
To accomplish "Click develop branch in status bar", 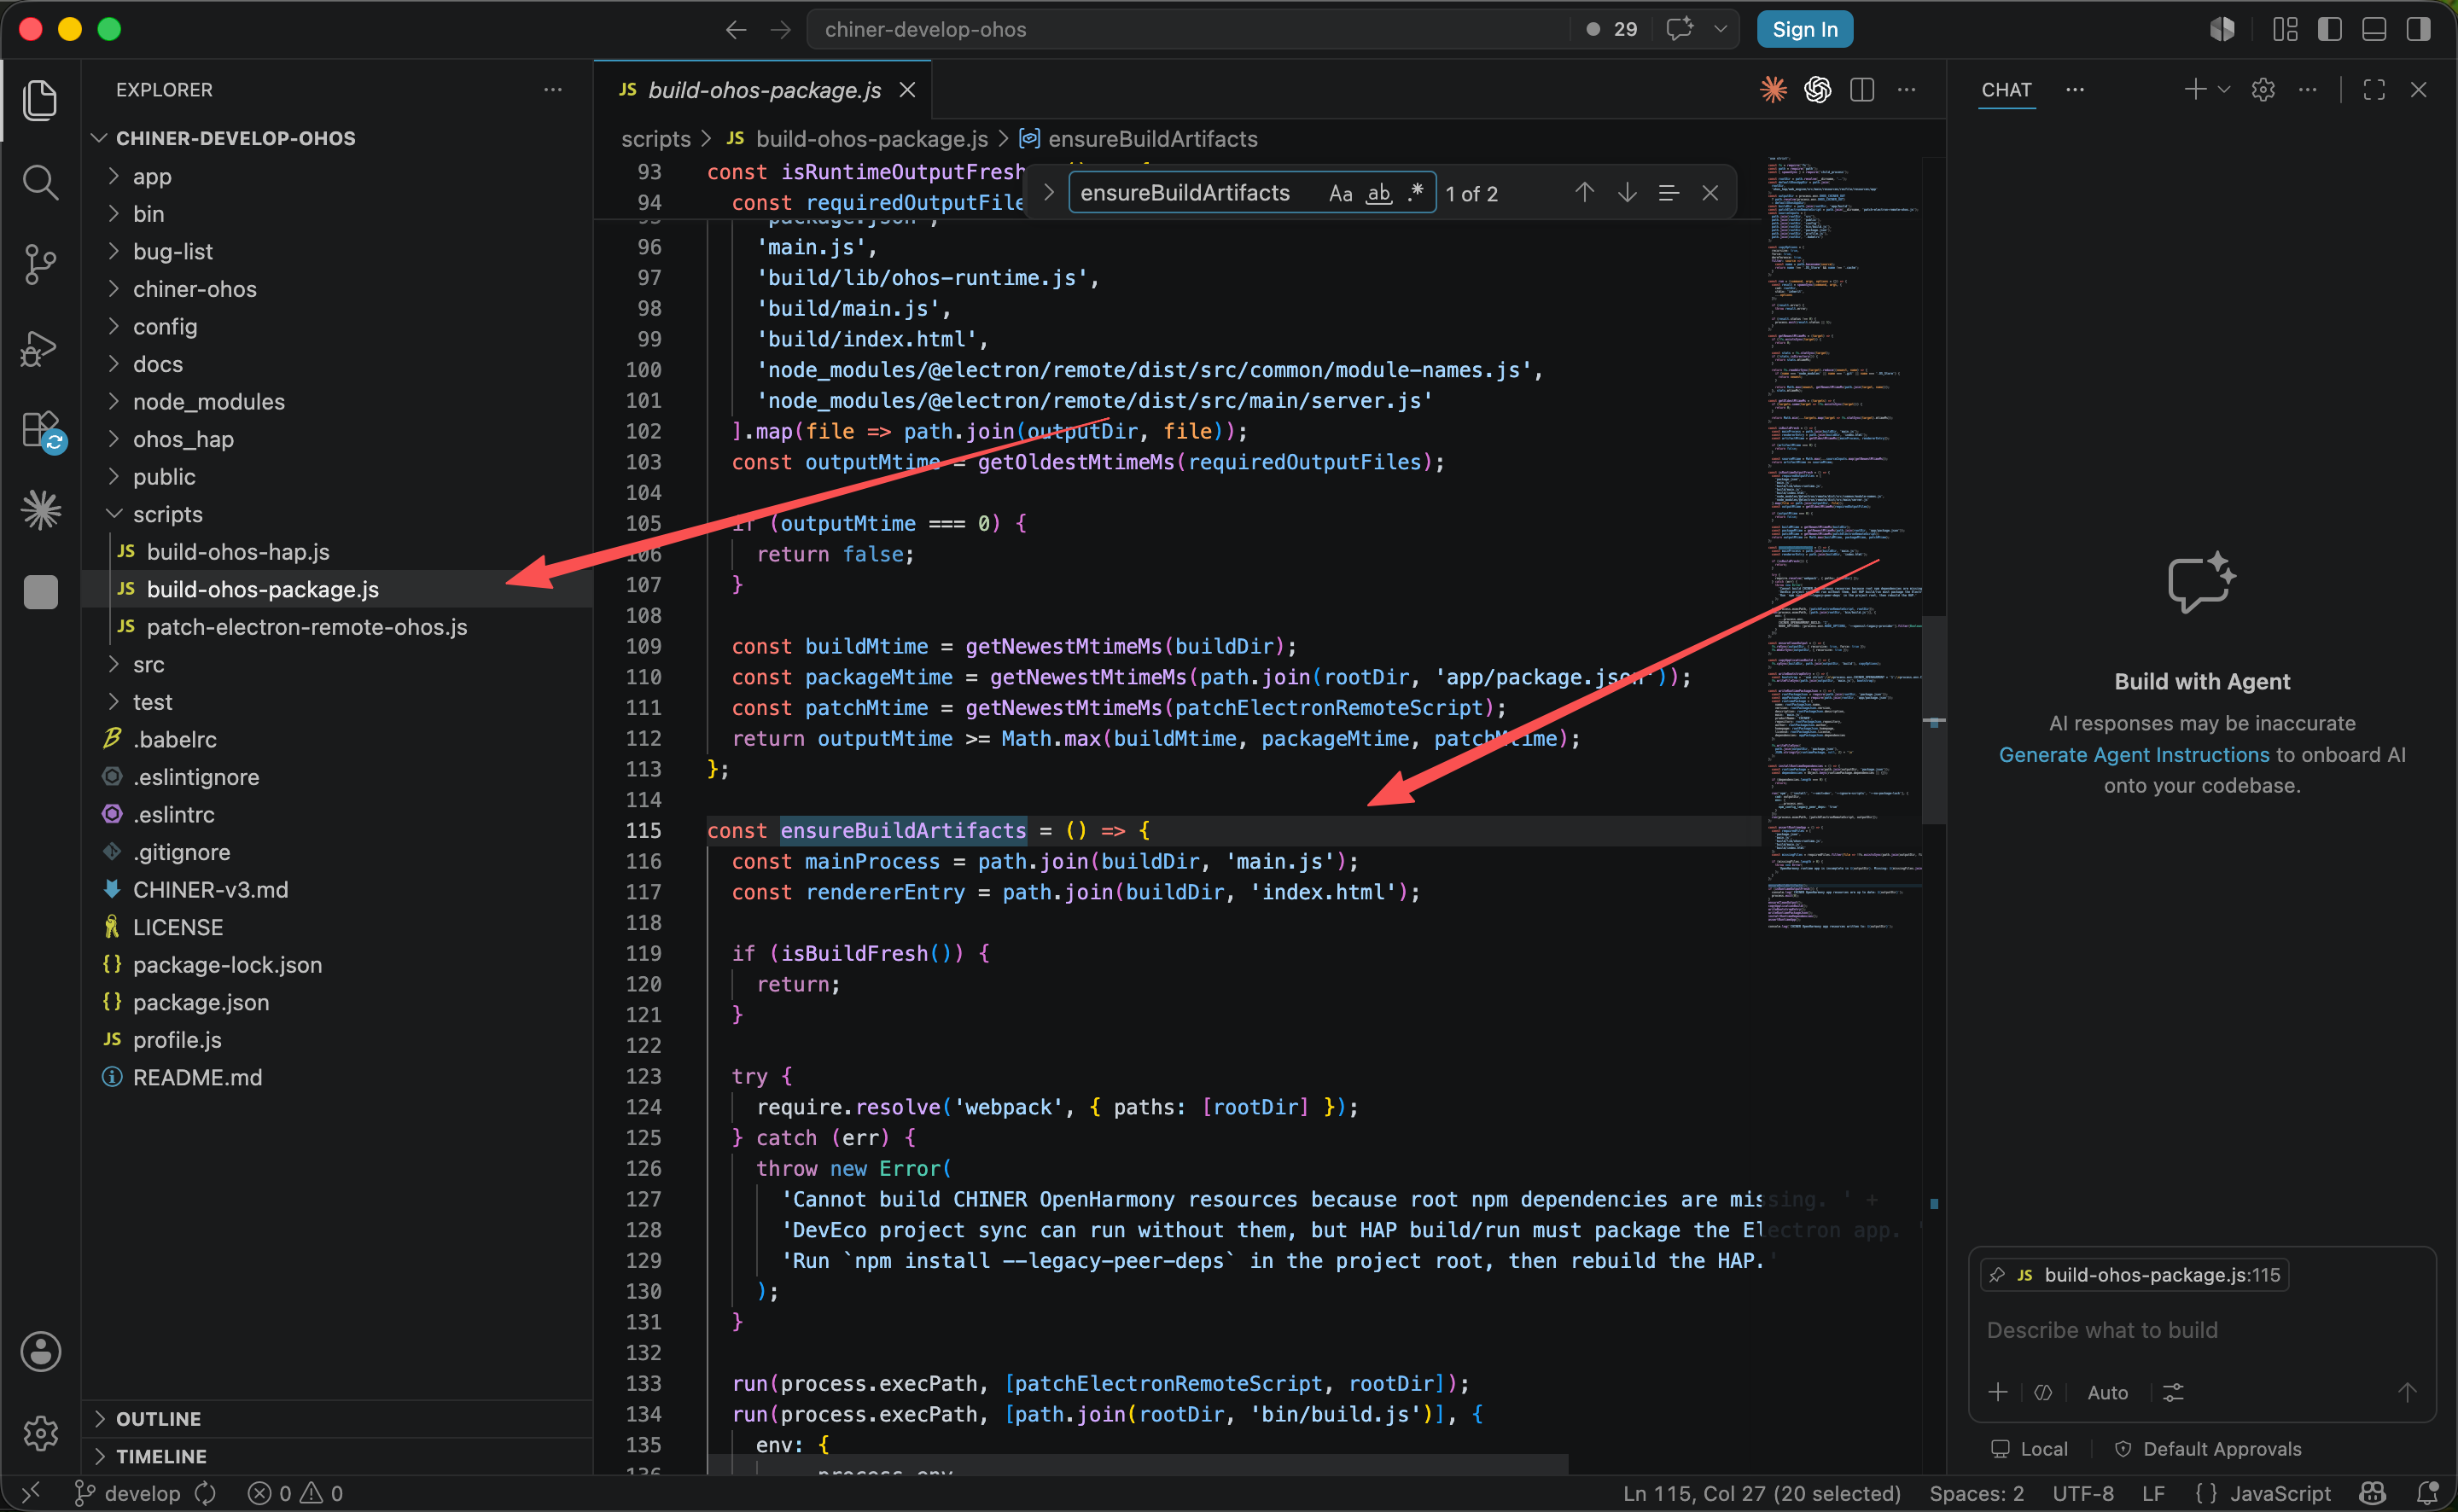I will [x=128, y=1493].
